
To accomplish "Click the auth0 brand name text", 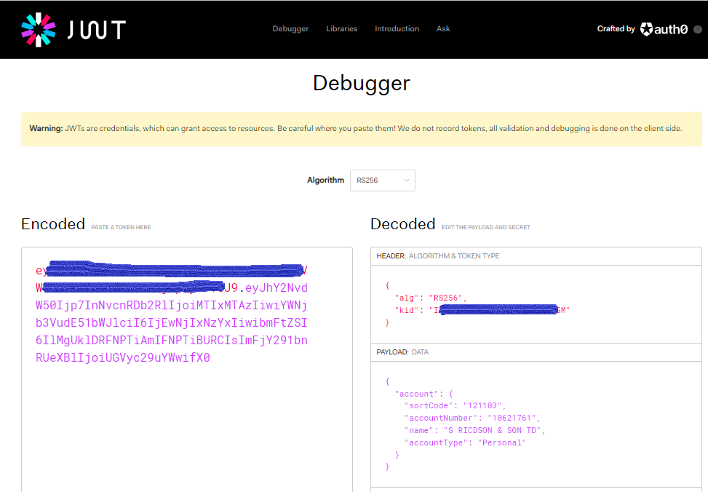I will 672,29.
